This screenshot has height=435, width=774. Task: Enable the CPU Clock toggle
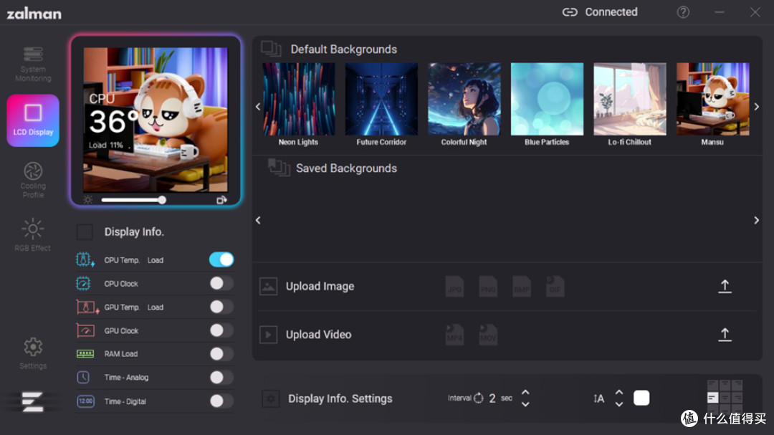coord(221,283)
